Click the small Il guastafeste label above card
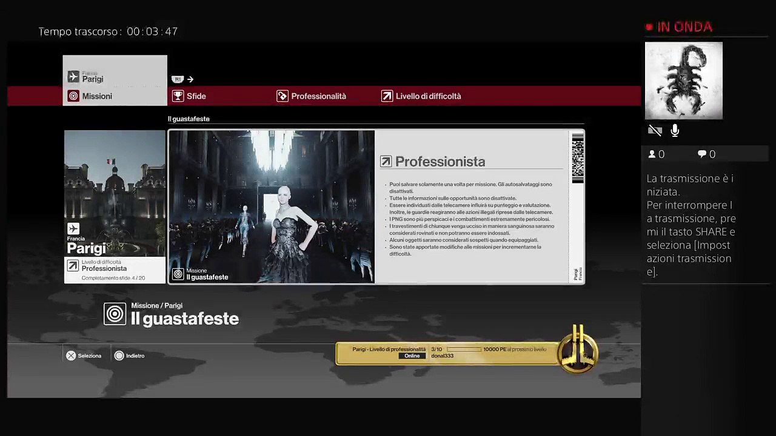The width and height of the screenshot is (776, 436). (189, 119)
